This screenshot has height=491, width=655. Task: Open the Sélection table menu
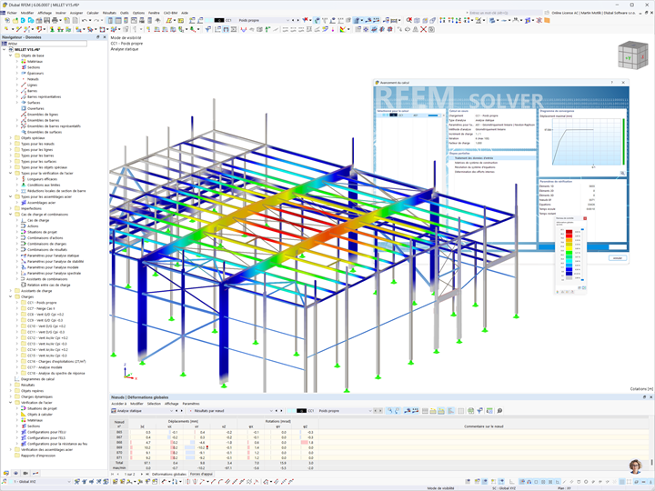click(x=154, y=404)
